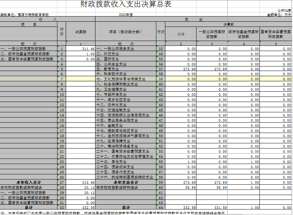Select row 1 label 一、一般公共预算财政拨款
The width and height of the screenshot is (293, 215).
click(29, 49)
